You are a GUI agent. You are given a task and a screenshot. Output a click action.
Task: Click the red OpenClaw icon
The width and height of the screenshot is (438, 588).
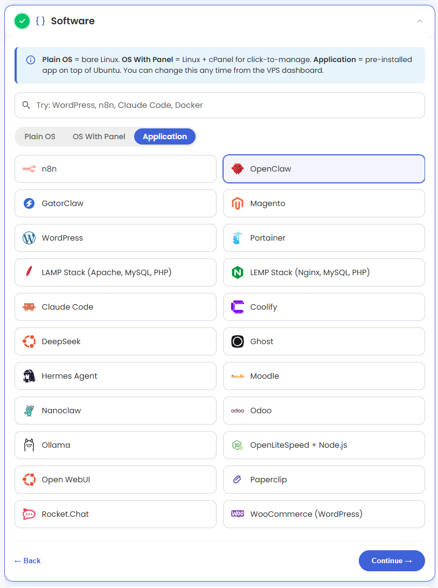(238, 169)
